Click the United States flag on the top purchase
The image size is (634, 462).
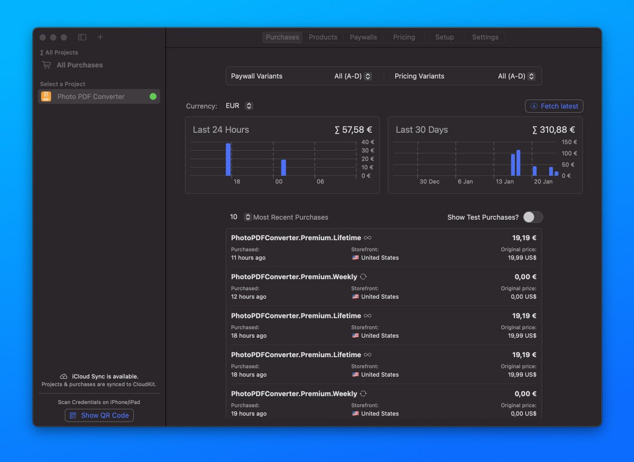click(x=356, y=258)
